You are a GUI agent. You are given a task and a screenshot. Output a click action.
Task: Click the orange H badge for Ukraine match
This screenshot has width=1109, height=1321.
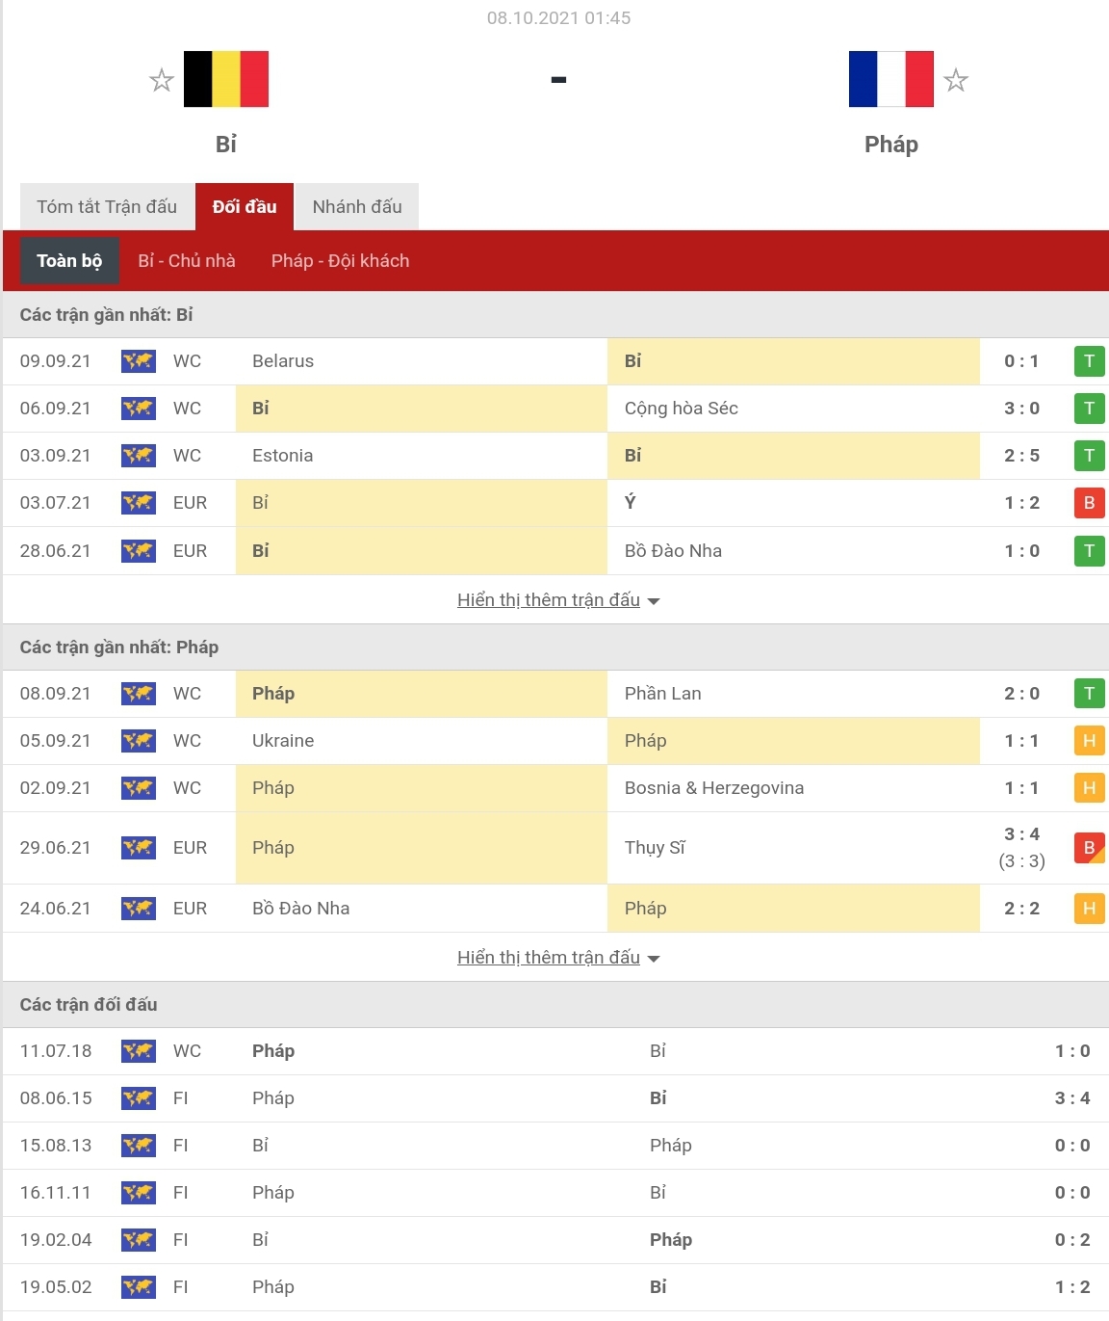click(1089, 741)
